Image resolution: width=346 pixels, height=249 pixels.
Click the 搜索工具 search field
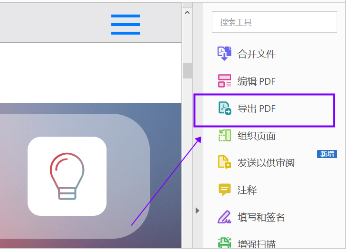pos(274,22)
